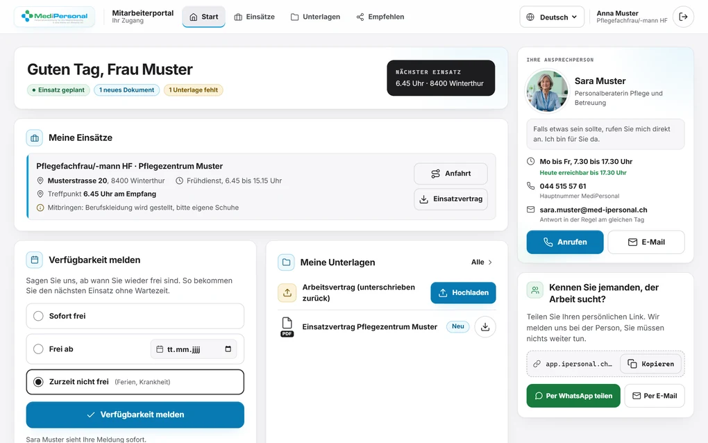Open the Start tab

pos(203,17)
